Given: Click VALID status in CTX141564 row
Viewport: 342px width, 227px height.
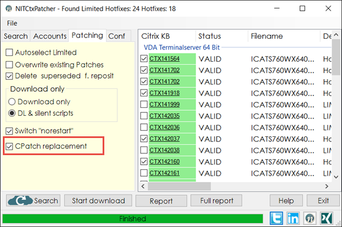Looking at the screenshot, I should [x=210, y=59].
